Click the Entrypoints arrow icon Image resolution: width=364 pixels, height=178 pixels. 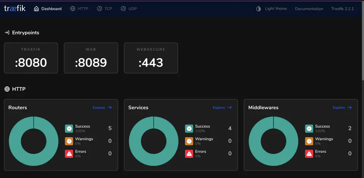pyautogui.click(x=7, y=33)
